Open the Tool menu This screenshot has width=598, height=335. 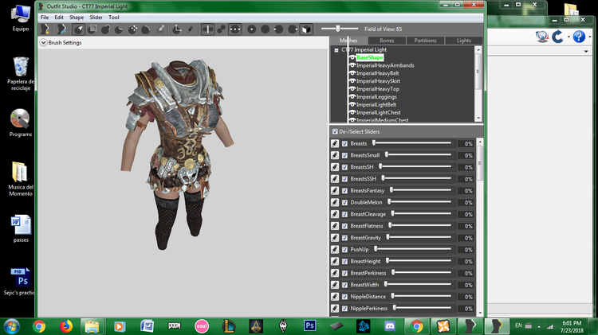114,18
